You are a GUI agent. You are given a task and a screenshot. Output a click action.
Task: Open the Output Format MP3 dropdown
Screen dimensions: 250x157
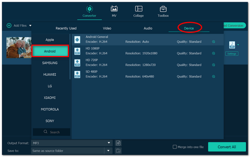click(x=72, y=143)
